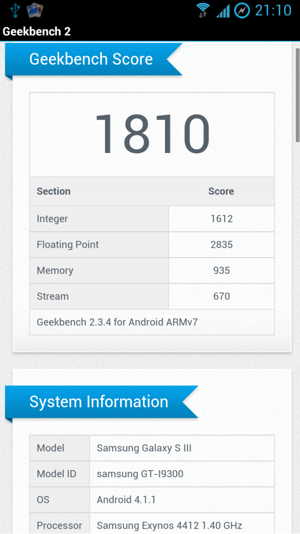The height and width of the screenshot is (534, 300).
Task: Tap the 21:10 clock in status bar
Action: (x=273, y=10)
